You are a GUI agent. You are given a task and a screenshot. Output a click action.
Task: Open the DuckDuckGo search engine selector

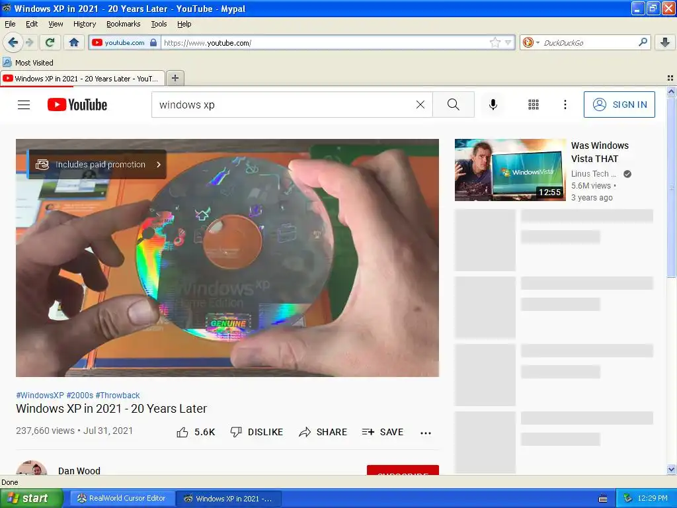pyautogui.click(x=531, y=42)
